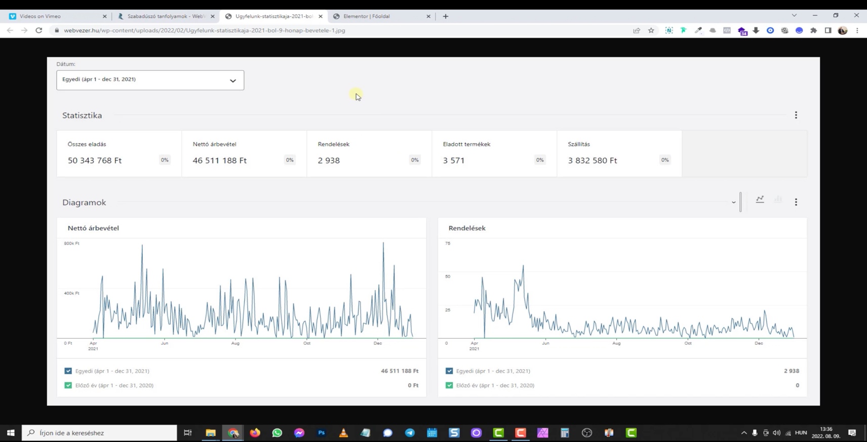The width and height of the screenshot is (867, 442).
Task: Click the Összes eladás stat card
Action: (119, 153)
